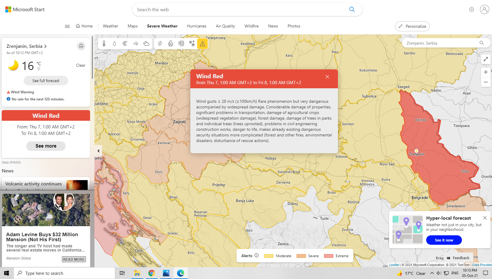Open the Photos tab
492x279 pixels.
click(294, 26)
